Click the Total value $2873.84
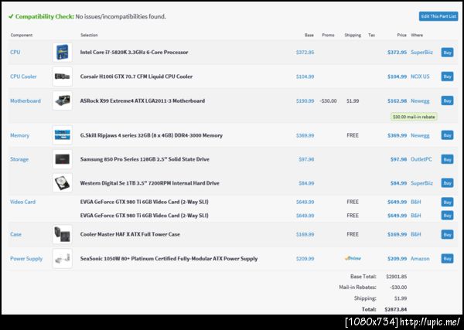This screenshot has height=330, width=464. [x=396, y=309]
